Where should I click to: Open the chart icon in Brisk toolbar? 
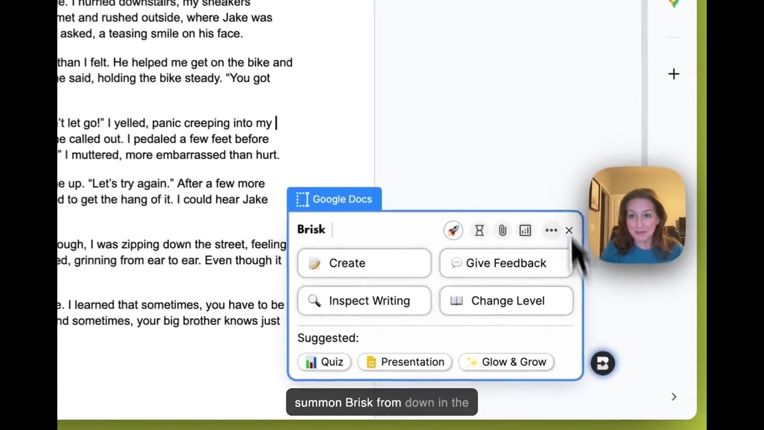coord(525,230)
